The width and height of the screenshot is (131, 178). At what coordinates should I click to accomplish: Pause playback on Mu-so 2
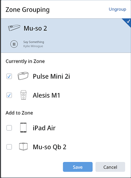point(14,44)
